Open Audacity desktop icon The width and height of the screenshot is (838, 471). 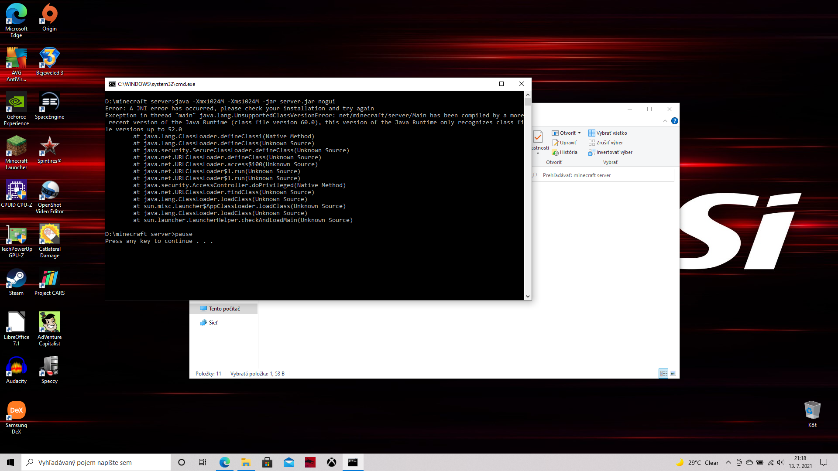(x=16, y=370)
